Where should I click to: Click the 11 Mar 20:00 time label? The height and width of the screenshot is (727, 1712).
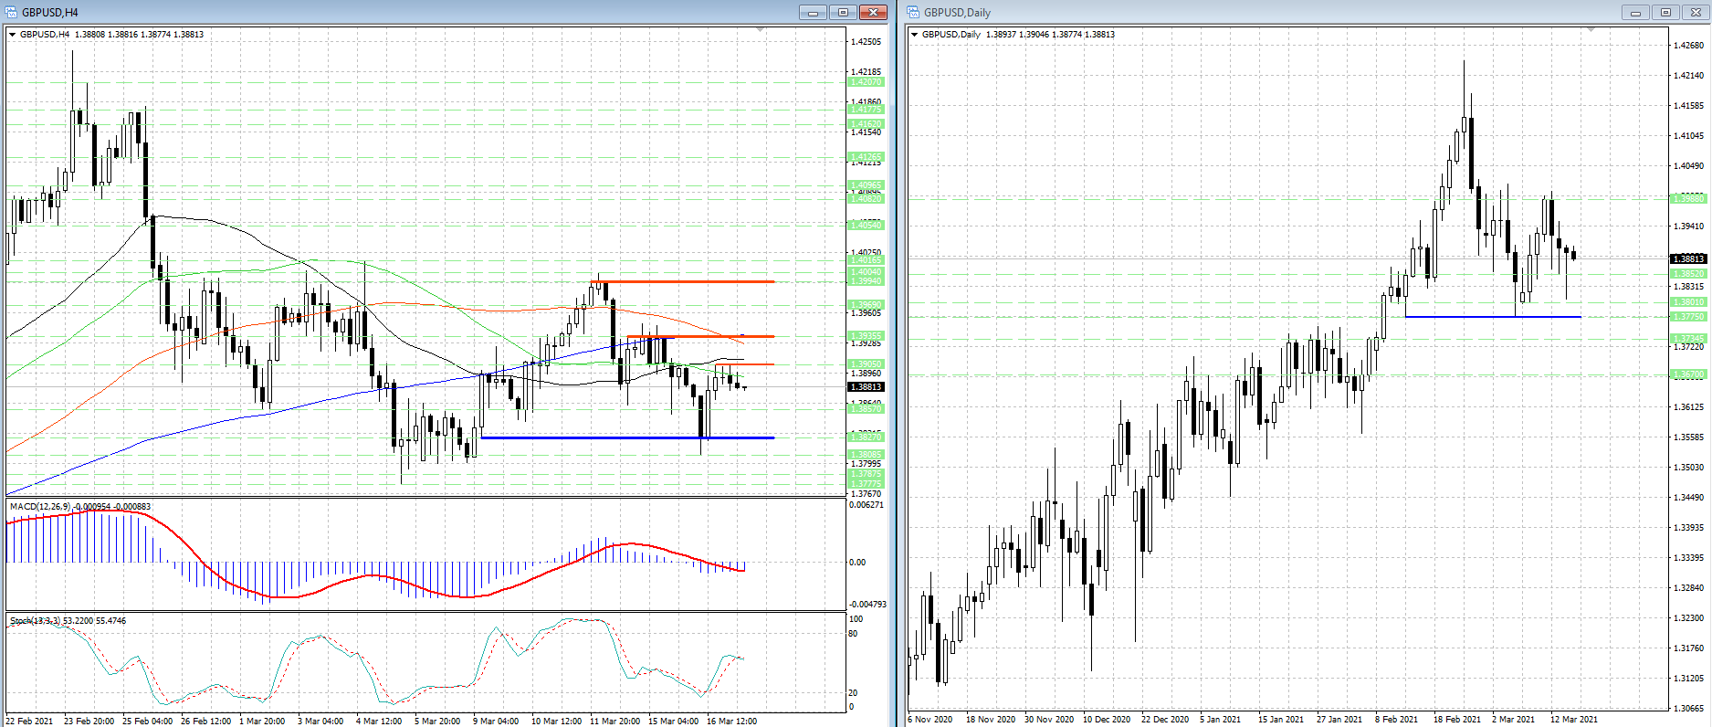(614, 722)
